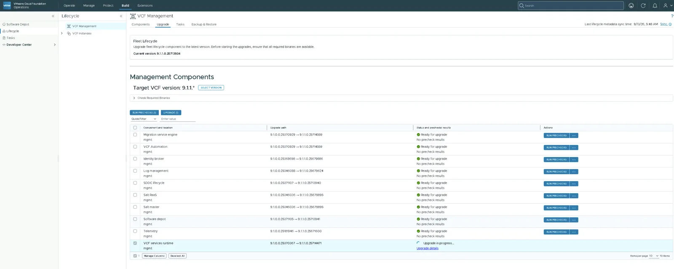Check the Migration service engine row
The width and height of the screenshot is (674, 269).
point(135,135)
